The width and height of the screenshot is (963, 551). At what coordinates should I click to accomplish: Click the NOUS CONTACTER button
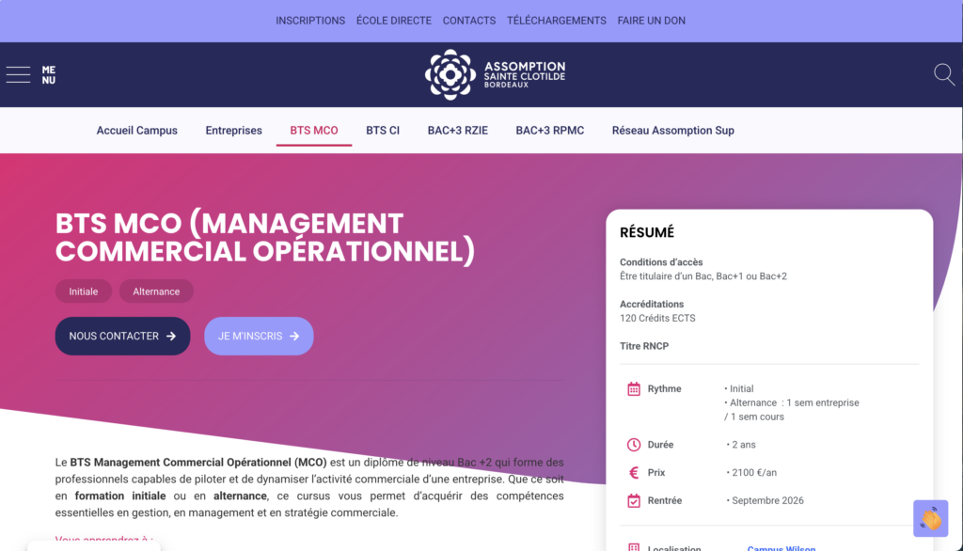pyautogui.click(x=123, y=336)
